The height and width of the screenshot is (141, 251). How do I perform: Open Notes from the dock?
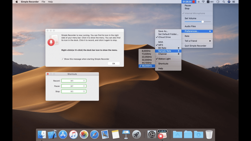[x=115, y=134]
